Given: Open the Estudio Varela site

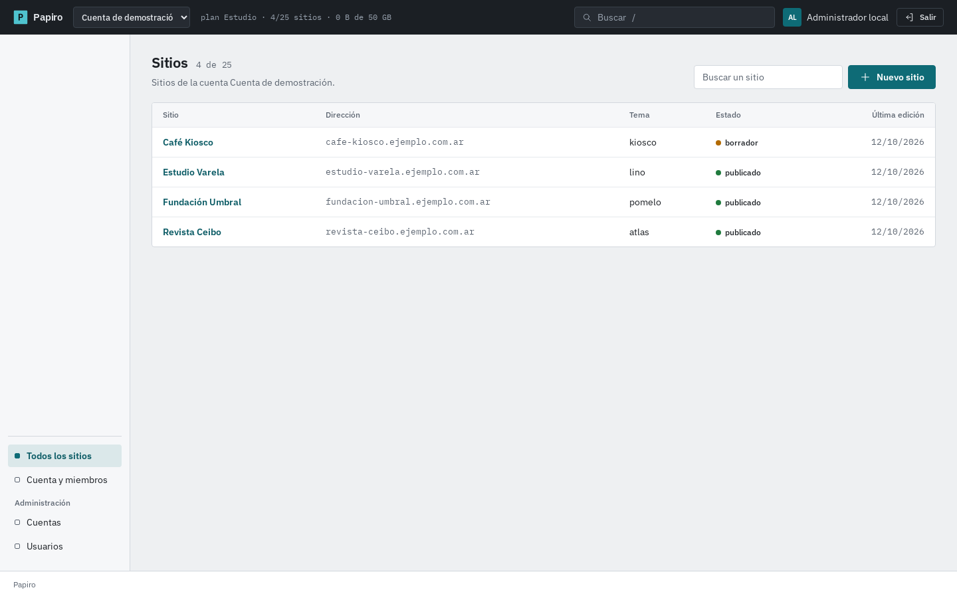Looking at the screenshot, I should (193, 172).
